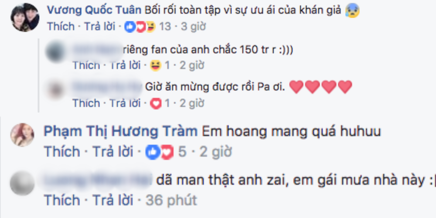Reply to Phạm Thị Hương Tràm's comment
The width and height of the screenshot is (436, 218).
[113, 152]
